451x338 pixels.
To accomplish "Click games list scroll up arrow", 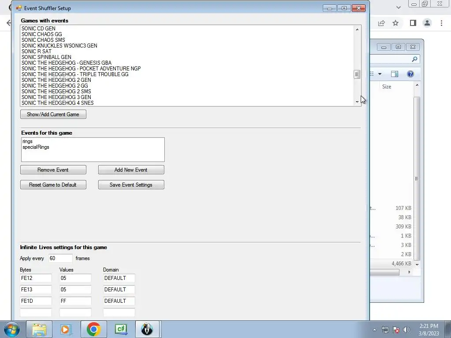I will click(357, 29).
